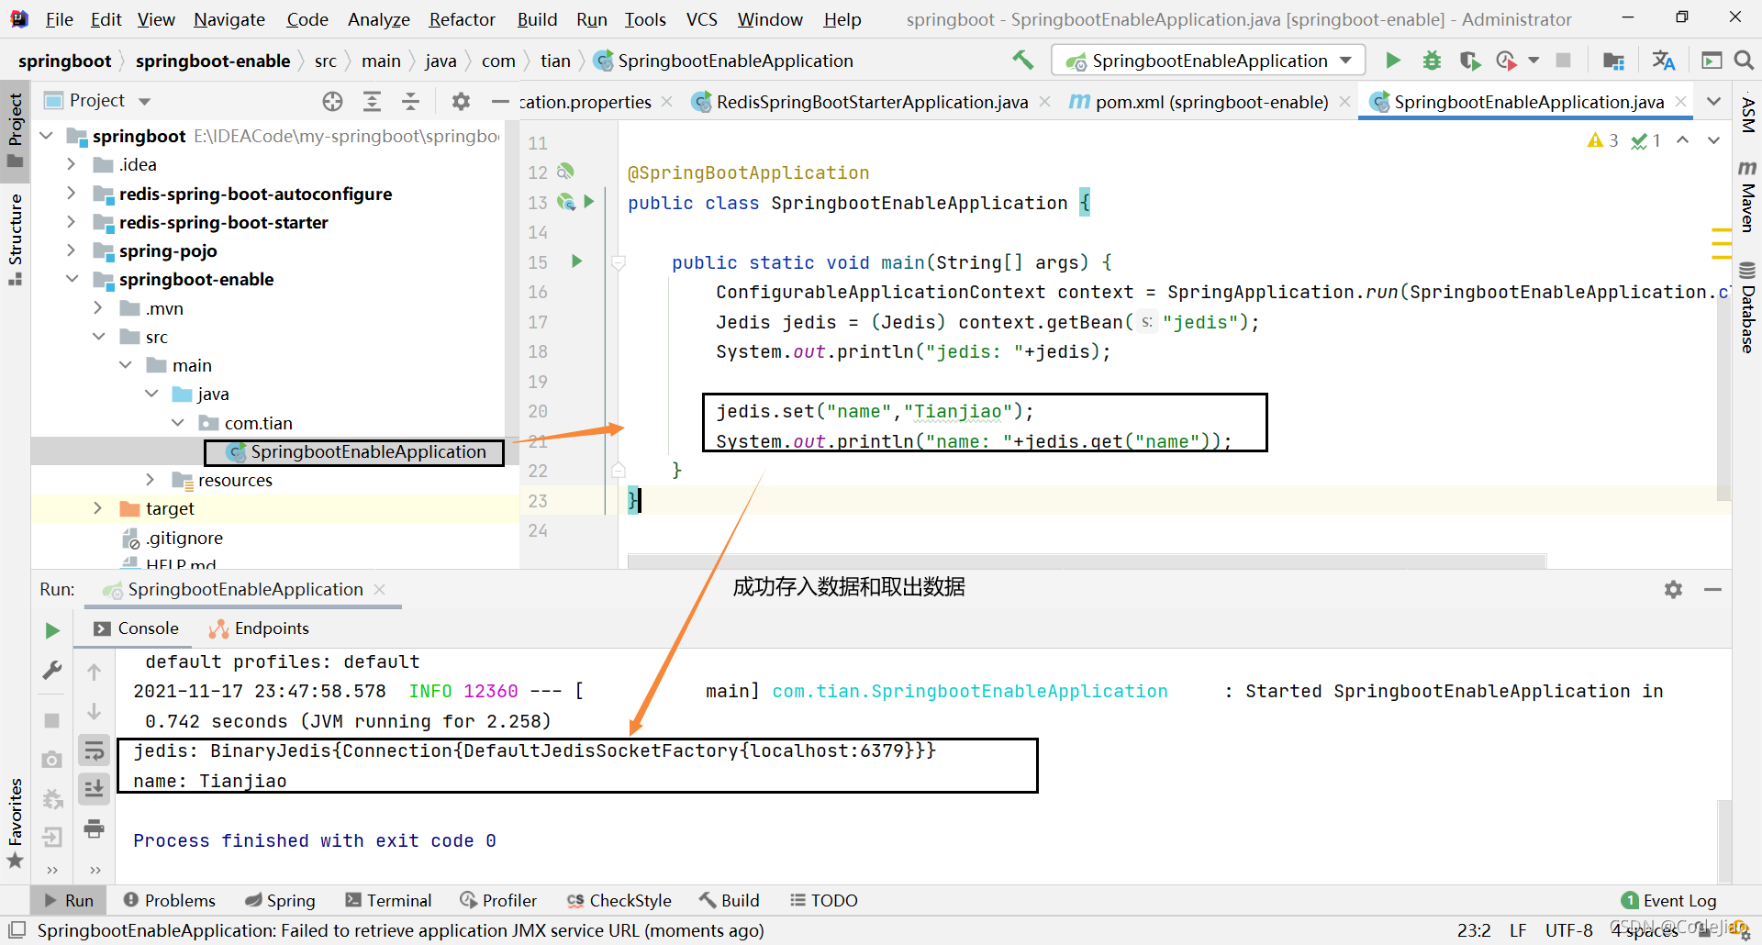Start debugging with the bug icon
The image size is (1762, 945).
click(1432, 61)
